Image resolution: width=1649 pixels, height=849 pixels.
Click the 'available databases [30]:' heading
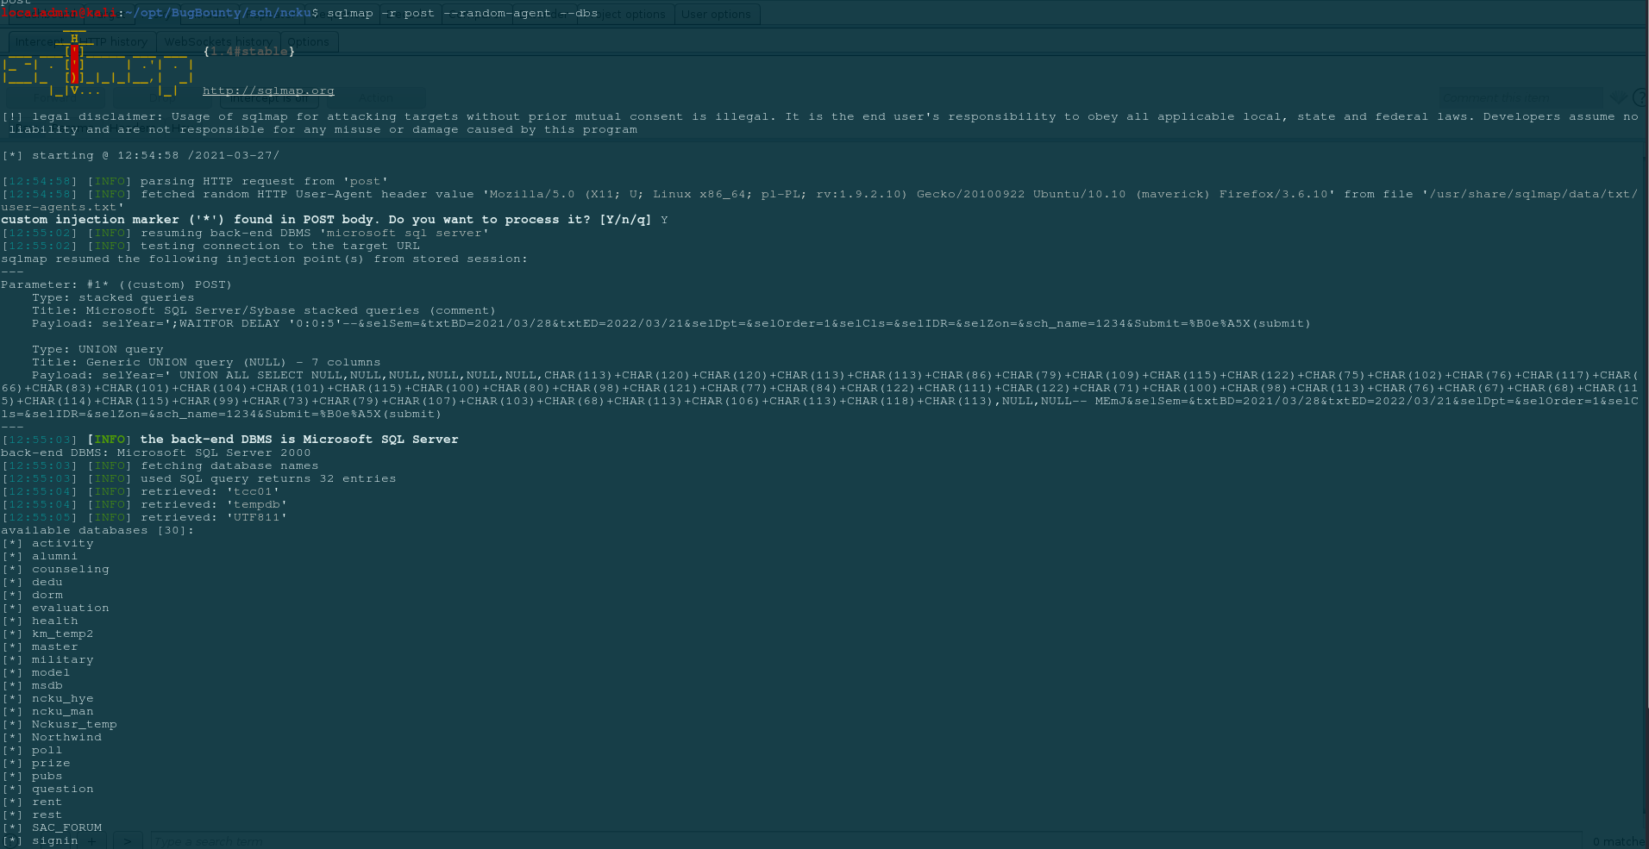pos(97,530)
